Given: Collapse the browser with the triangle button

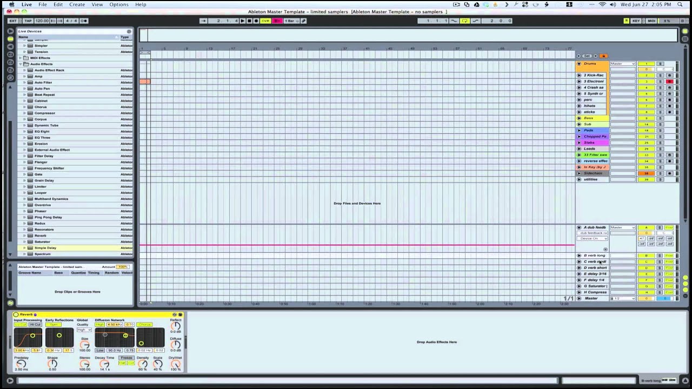Looking at the screenshot, I should click(x=10, y=31).
